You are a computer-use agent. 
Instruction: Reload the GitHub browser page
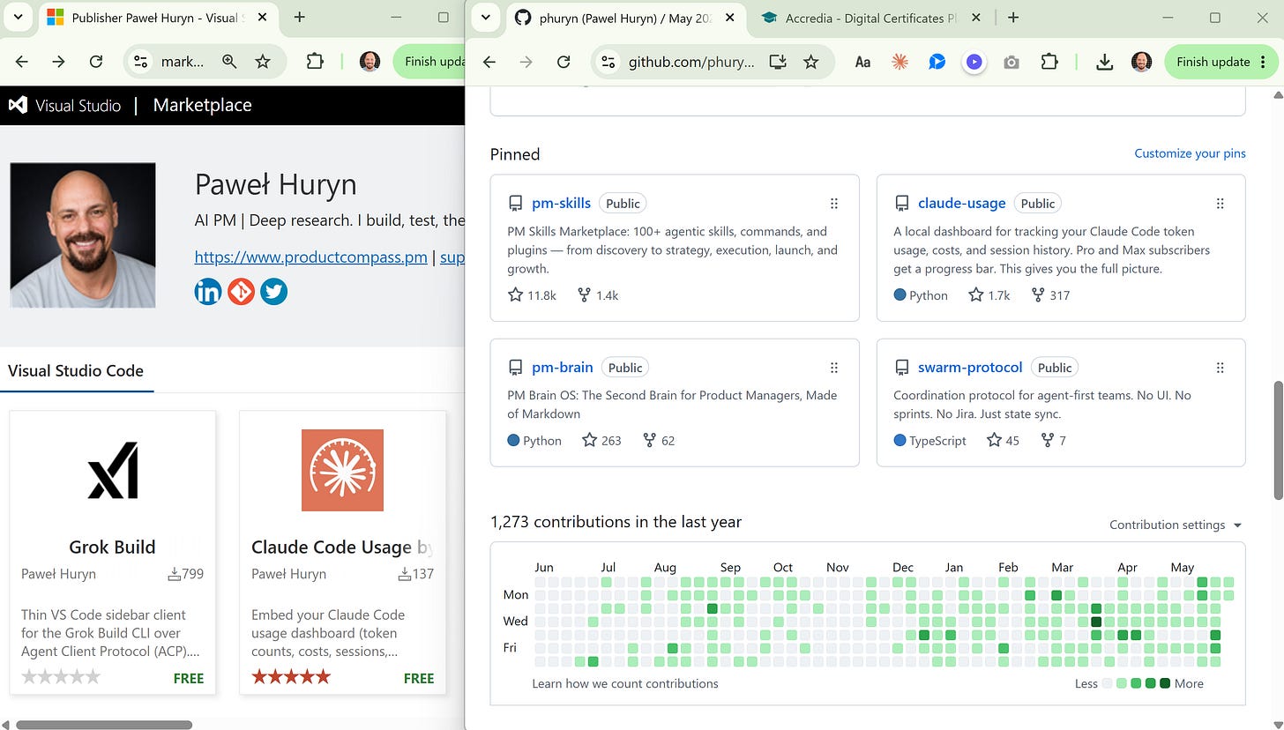coord(564,62)
